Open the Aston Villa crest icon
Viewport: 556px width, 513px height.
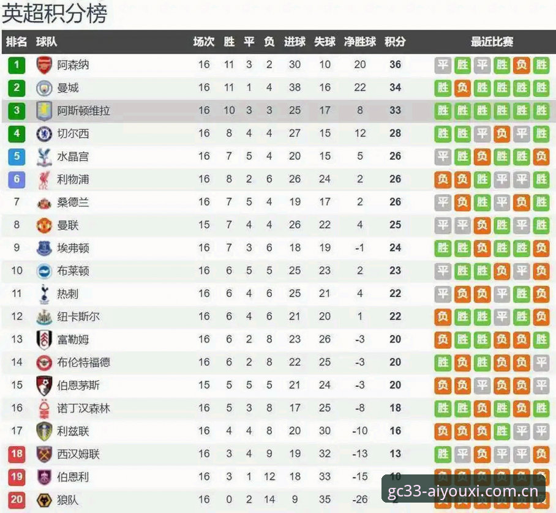[x=44, y=111]
